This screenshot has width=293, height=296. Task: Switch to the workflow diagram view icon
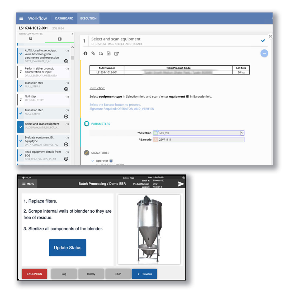coord(31,39)
